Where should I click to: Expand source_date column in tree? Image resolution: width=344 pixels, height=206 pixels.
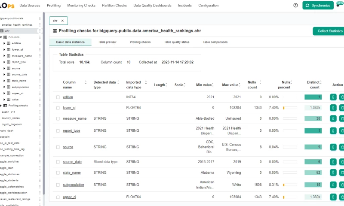[x=4, y=75]
